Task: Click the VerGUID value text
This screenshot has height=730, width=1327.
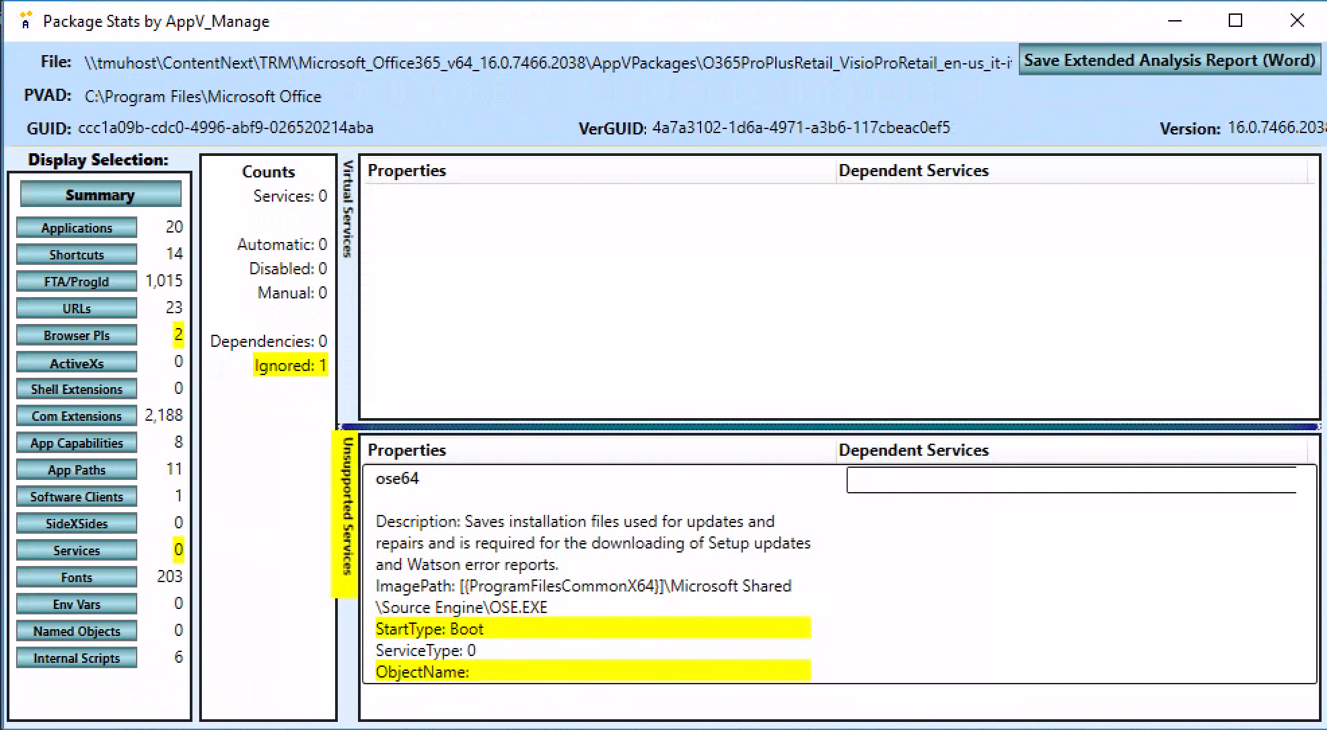Action: (x=801, y=128)
